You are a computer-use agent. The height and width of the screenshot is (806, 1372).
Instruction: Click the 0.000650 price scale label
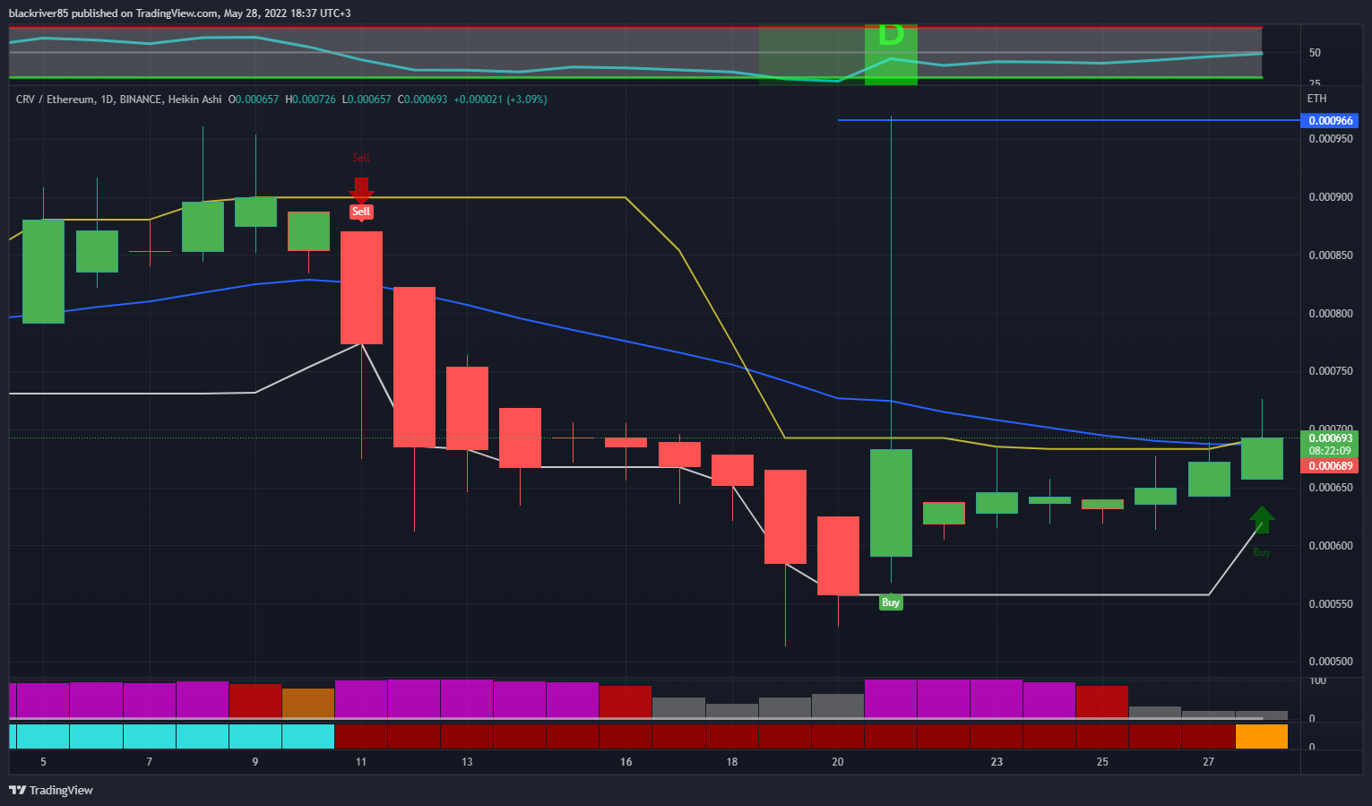point(1330,488)
